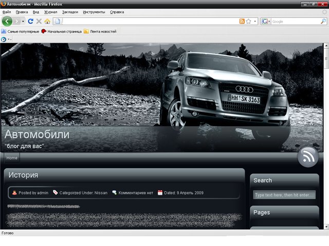Click the Dated: 9 Апрель 2009 text
Viewport: 329px width, 246px height.
coord(184,193)
